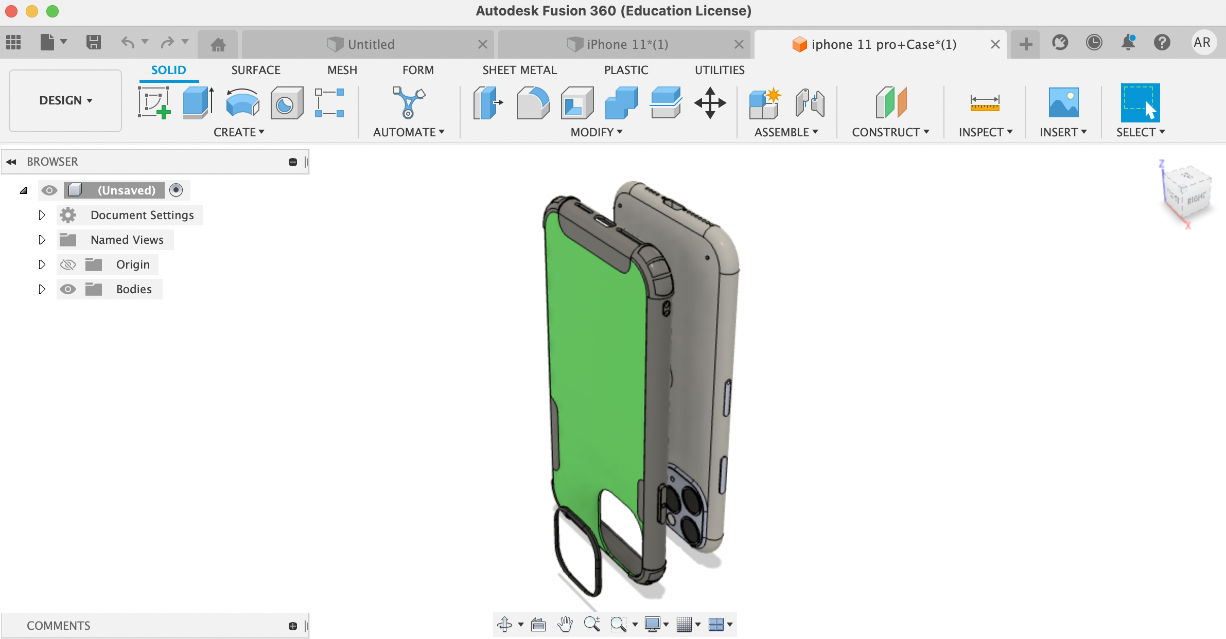Toggle visibility of the Unsaved root component

pyautogui.click(x=49, y=190)
